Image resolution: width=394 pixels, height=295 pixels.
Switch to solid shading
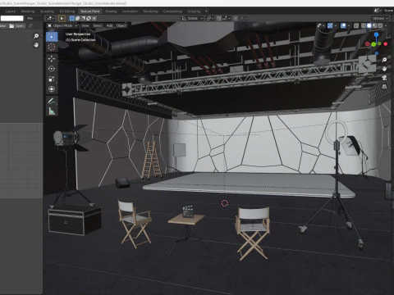(x=369, y=25)
